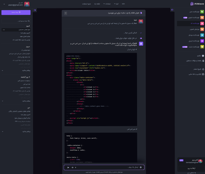Click the search magnifier icon
The width and height of the screenshot is (205, 174).
tap(29, 21)
